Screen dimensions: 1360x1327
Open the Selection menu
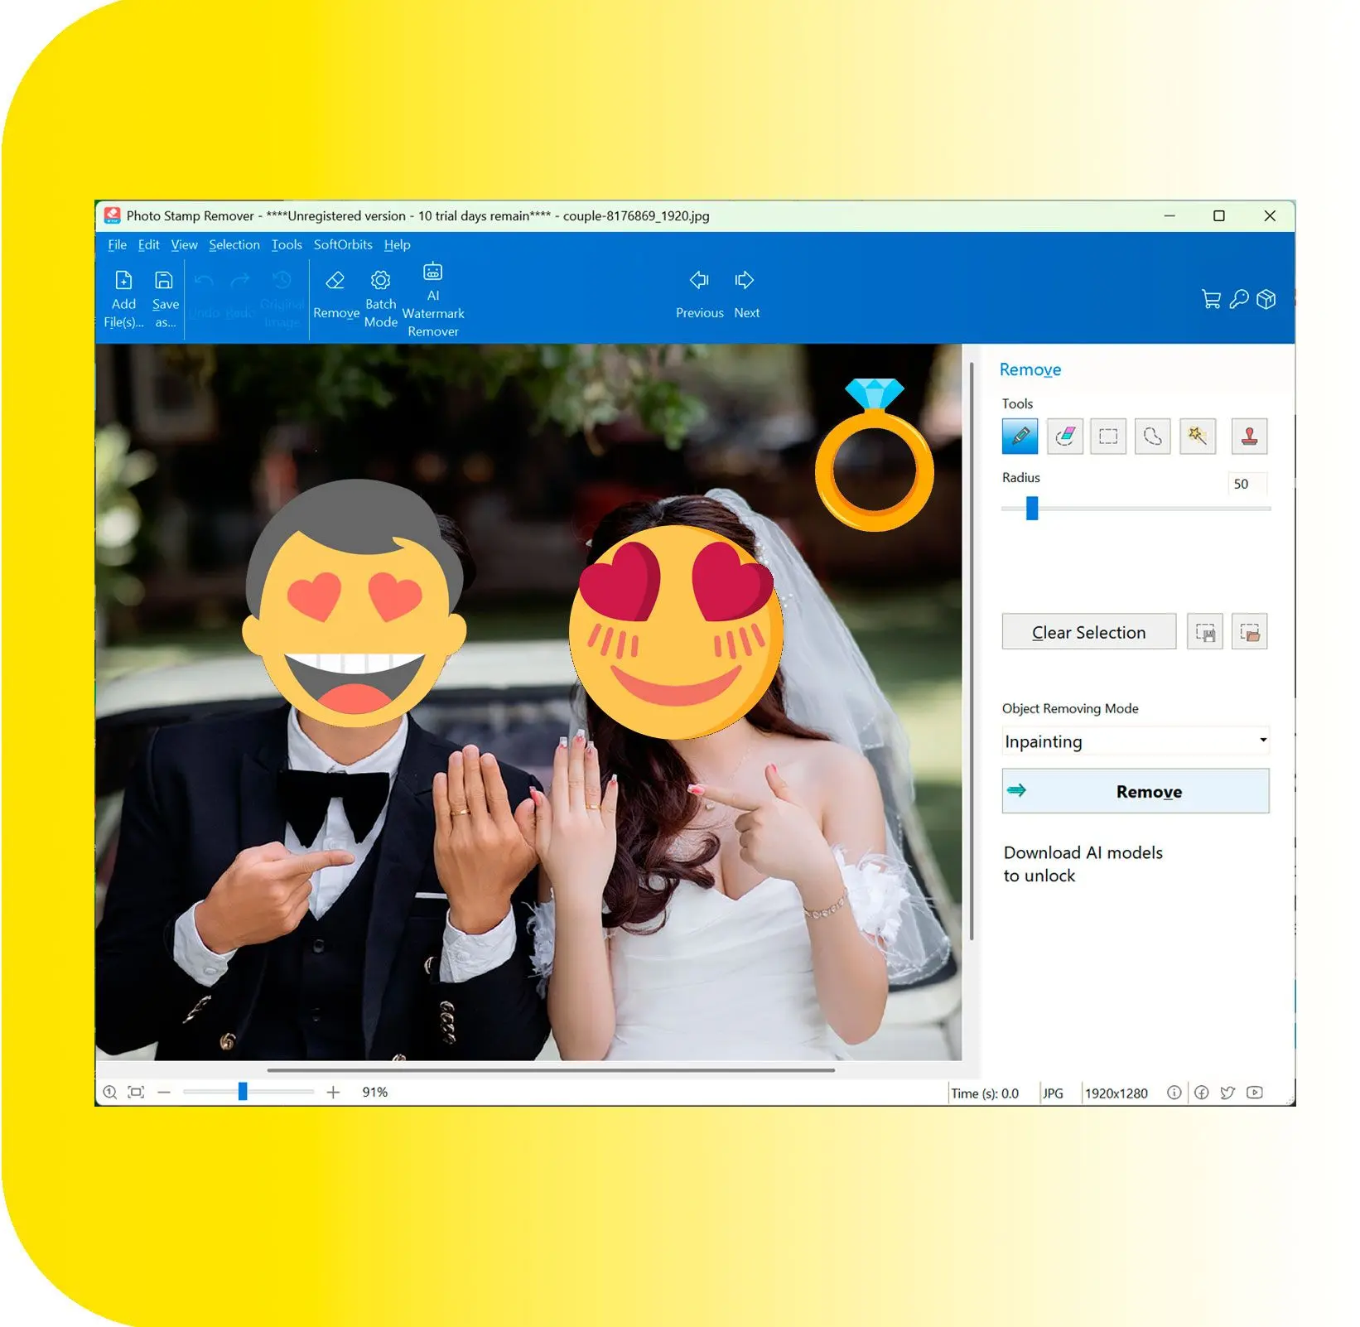(x=234, y=244)
